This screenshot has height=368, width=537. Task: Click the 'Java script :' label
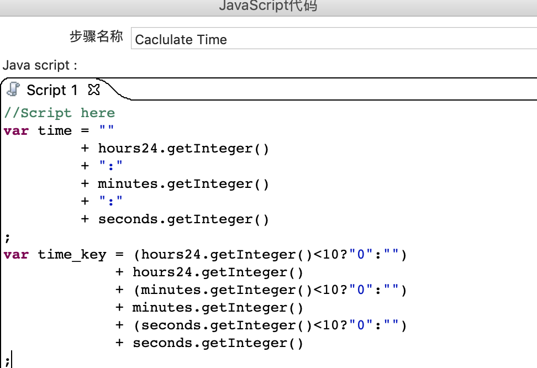[40, 65]
